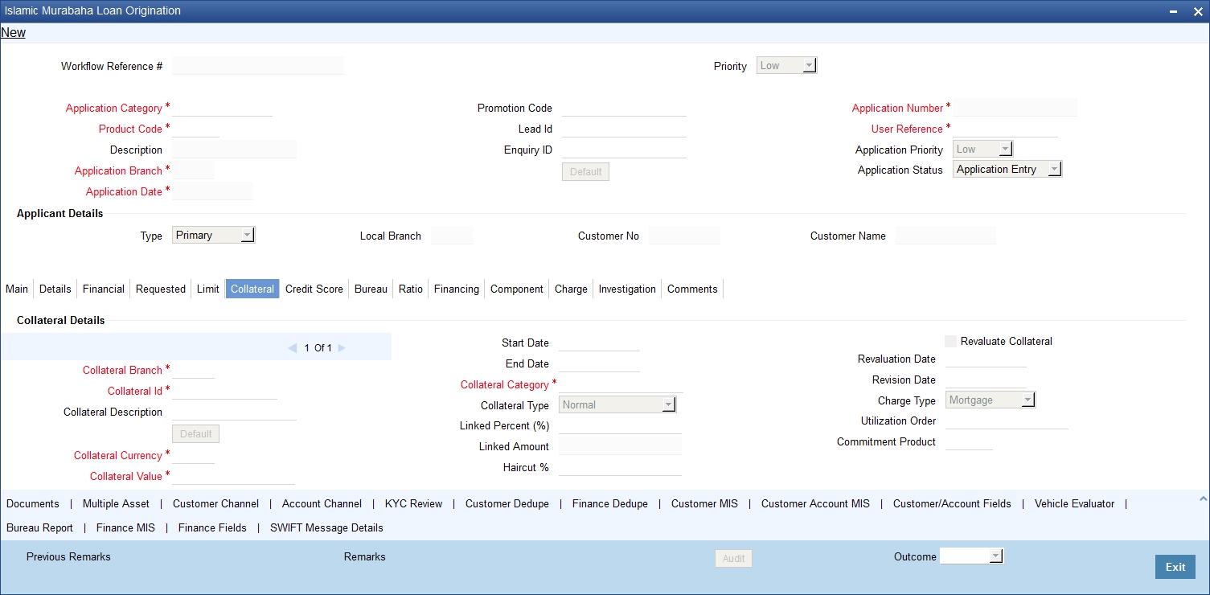1210x595 pixels.
Task: Go to previous collateral record arrow
Action: pyautogui.click(x=293, y=348)
